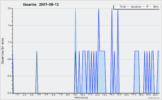The width and height of the screenshot is (162, 100).
Task: Click the x-axis label '6 h'
Action: pos(53,95)
